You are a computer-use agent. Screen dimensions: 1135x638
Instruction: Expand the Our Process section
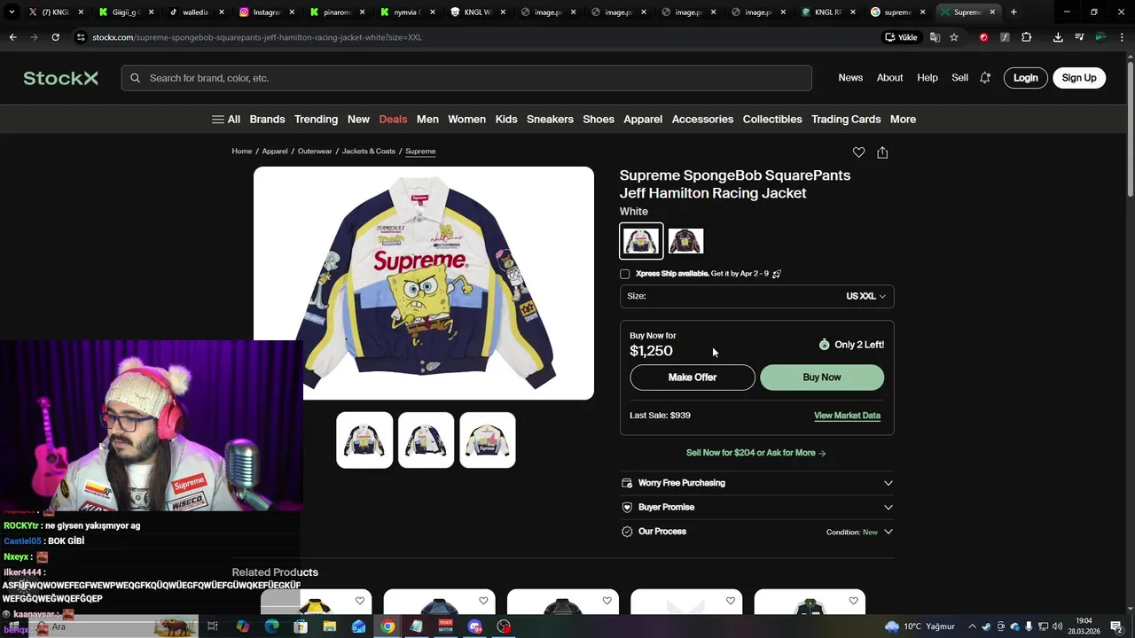(x=757, y=532)
